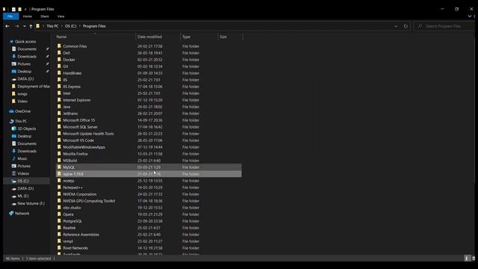Screen dimensions: 478x269
Task: Select the IIS Express folder icon
Action: pos(59,87)
